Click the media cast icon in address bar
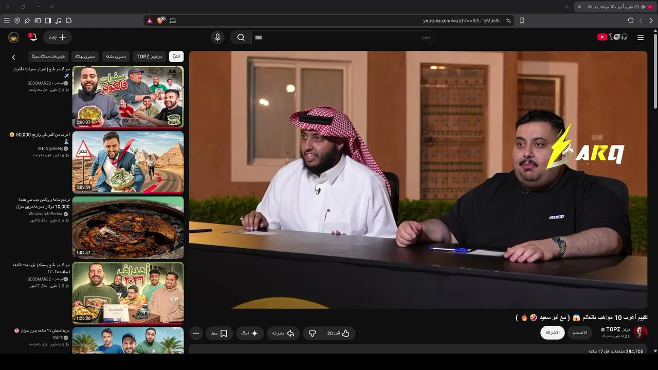 pyautogui.click(x=173, y=21)
